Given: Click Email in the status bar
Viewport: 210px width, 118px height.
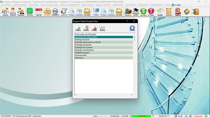Looking at the screenshot, I should [x=180, y=116].
